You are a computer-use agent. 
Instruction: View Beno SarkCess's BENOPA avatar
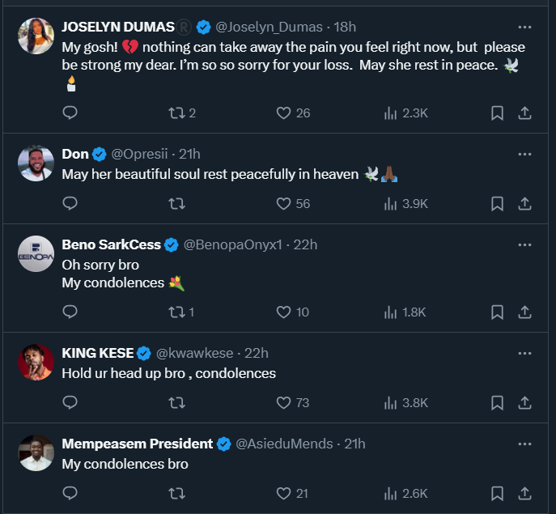coord(36,253)
